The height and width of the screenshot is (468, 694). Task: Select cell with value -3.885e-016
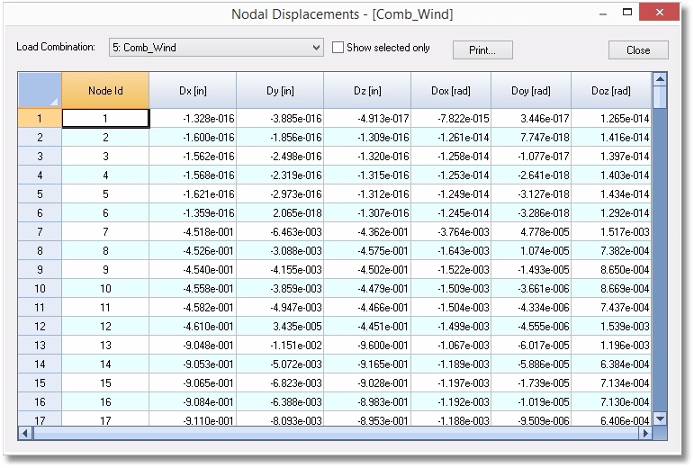pyautogui.click(x=280, y=119)
